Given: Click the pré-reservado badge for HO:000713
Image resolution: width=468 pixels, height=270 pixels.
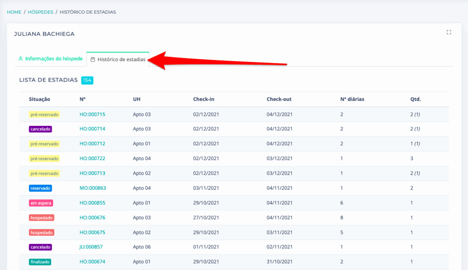Looking at the screenshot, I should [x=44, y=173].
